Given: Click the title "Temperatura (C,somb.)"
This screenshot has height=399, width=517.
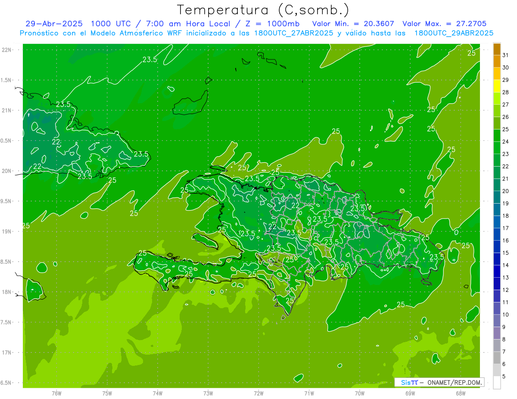Looking at the screenshot, I should [x=263, y=10].
